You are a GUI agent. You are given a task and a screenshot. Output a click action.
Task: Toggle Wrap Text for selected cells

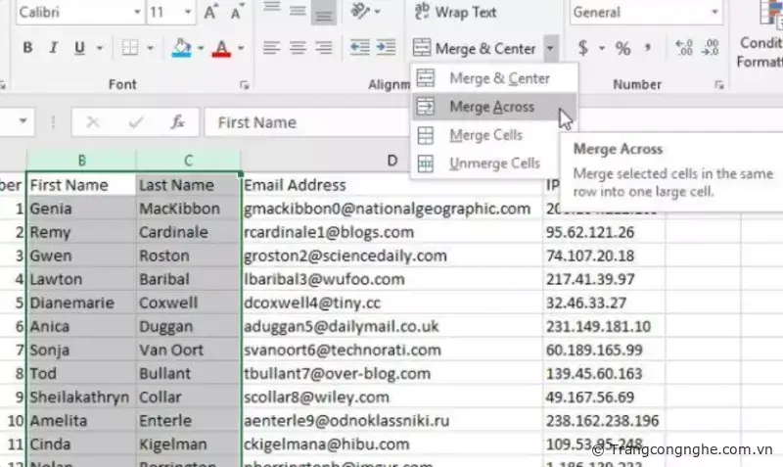coord(455,13)
